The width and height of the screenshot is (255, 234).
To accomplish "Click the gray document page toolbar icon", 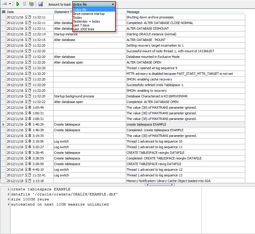I will pos(24,4).
